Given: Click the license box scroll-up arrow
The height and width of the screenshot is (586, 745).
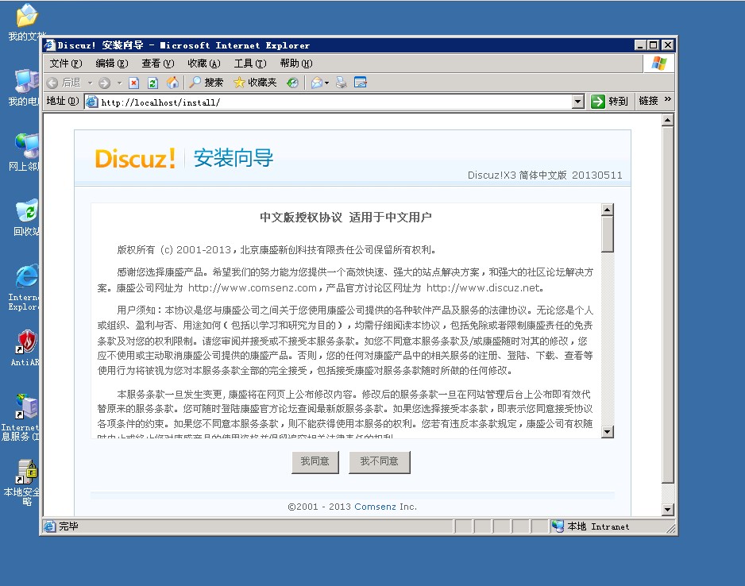Looking at the screenshot, I should click(x=608, y=210).
